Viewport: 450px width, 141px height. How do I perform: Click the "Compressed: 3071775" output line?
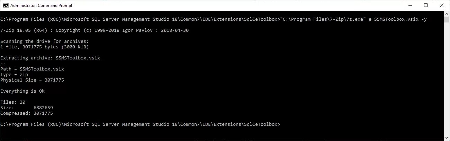27,113
